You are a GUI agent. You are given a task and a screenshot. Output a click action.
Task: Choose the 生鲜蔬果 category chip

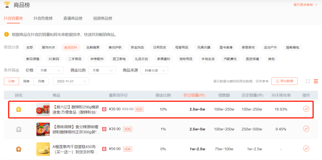click(x=93, y=48)
